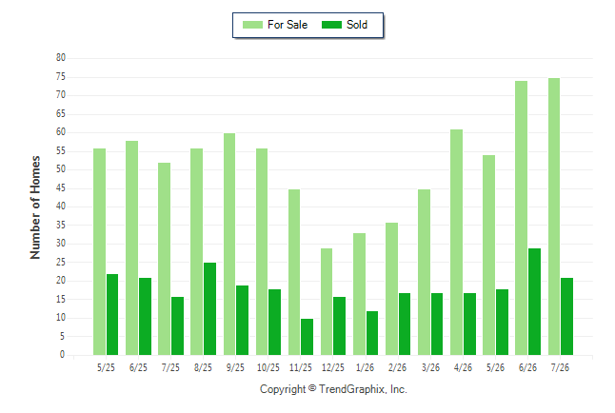This screenshot has height=413, width=615.
Task: Click the 4/26 For Sale bar
Action: (x=457, y=243)
